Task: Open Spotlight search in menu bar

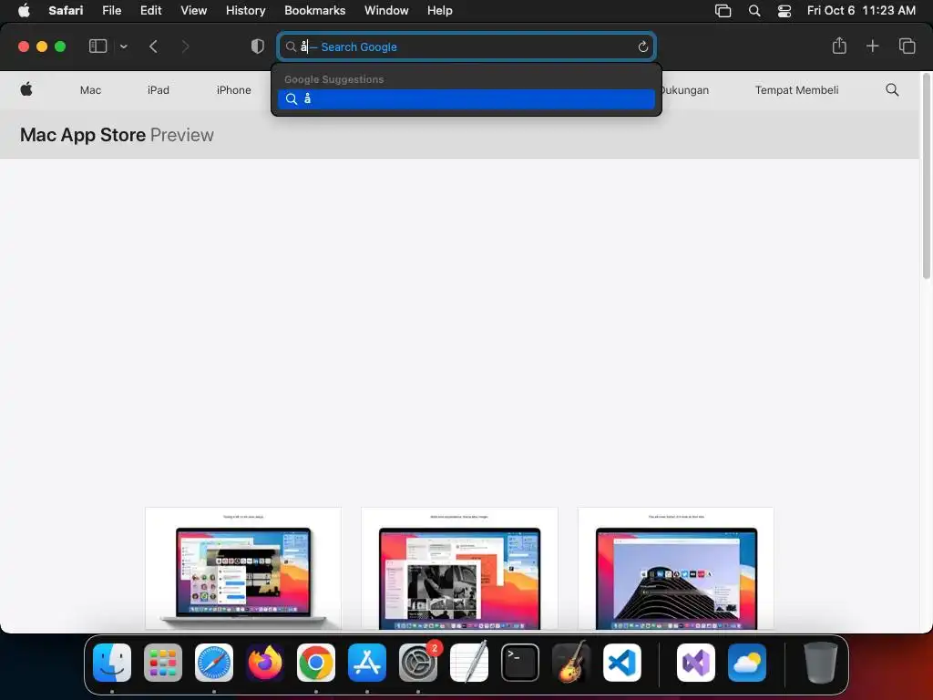Action: pos(754,11)
